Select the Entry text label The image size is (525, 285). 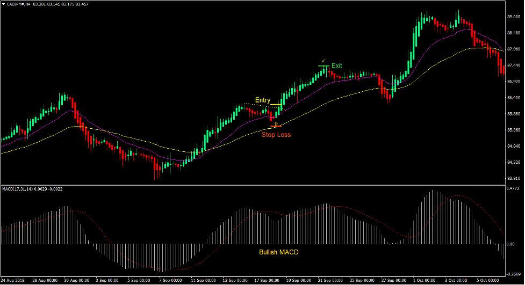click(x=263, y=100)
